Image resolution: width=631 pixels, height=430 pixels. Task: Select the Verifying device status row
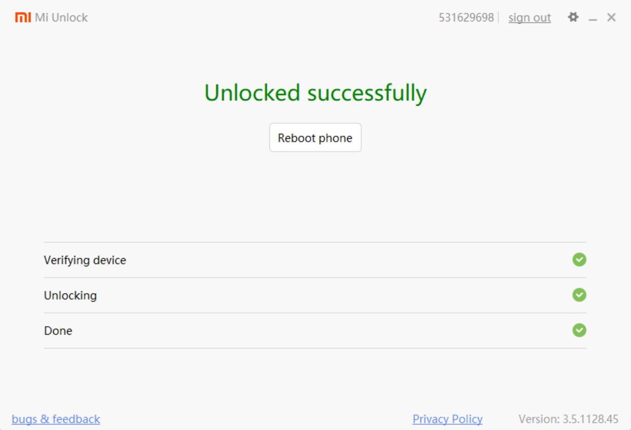click(85, 260)
